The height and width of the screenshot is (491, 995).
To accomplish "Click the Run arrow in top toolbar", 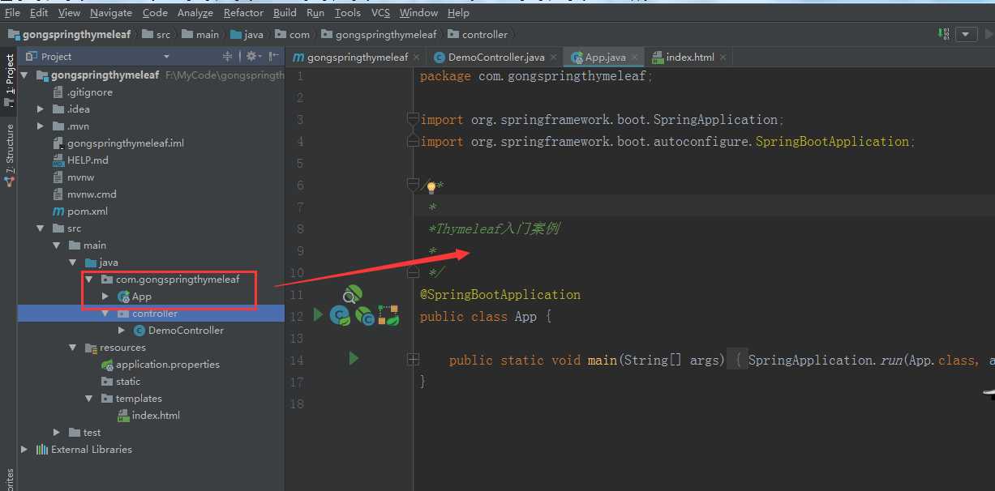I will (989, 34).
